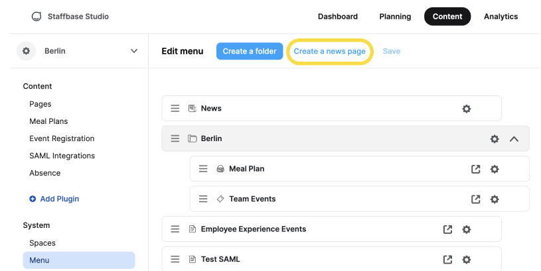Click the burger icon beside Meal Plan

coord(220,169)
